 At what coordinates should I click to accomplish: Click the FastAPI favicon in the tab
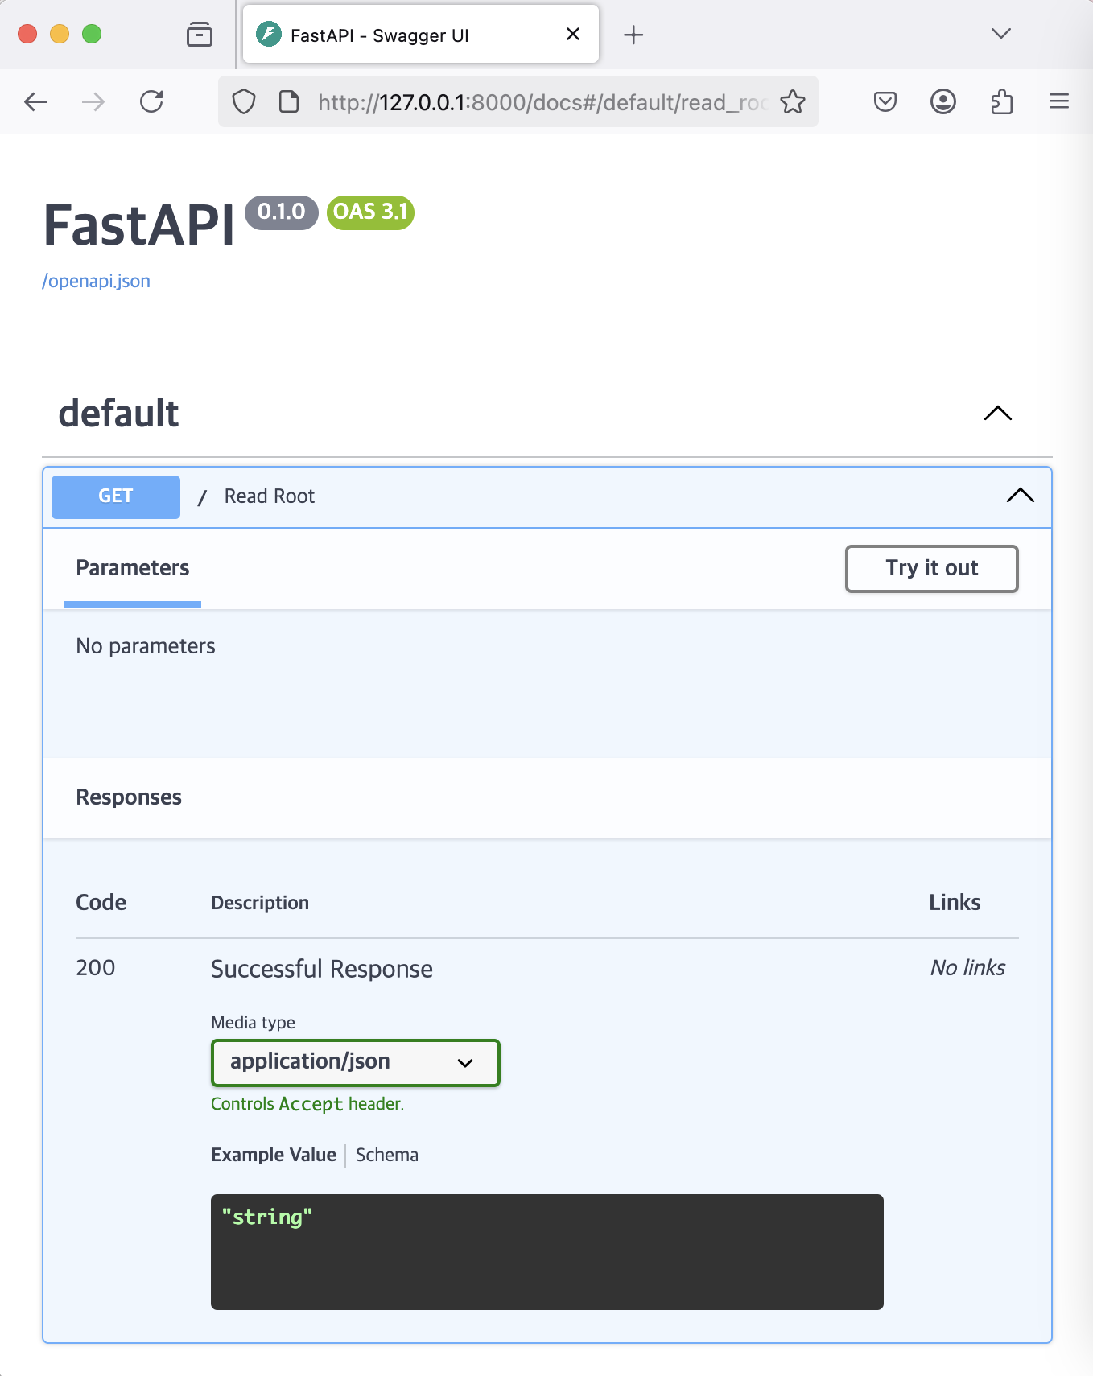pyautogui.click(x=269, y=34)
